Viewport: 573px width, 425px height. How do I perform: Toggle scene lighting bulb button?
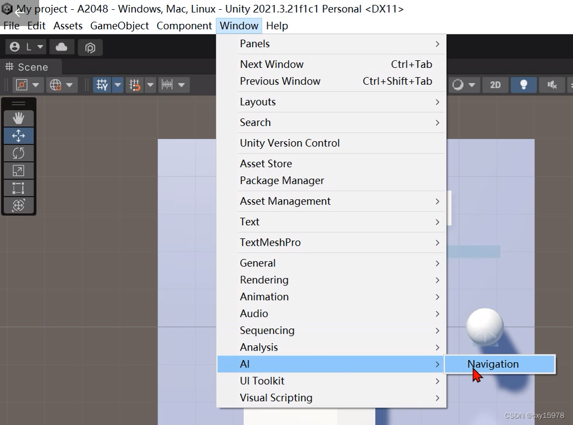524,85
